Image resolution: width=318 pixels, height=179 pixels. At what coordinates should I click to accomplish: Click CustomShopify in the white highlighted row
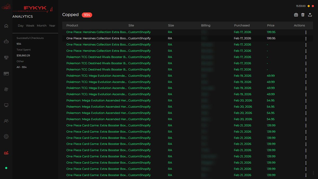(139, 38)
